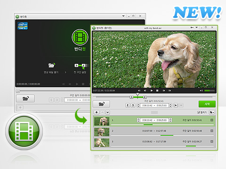Step to previous frame in front player

point(145,91)
